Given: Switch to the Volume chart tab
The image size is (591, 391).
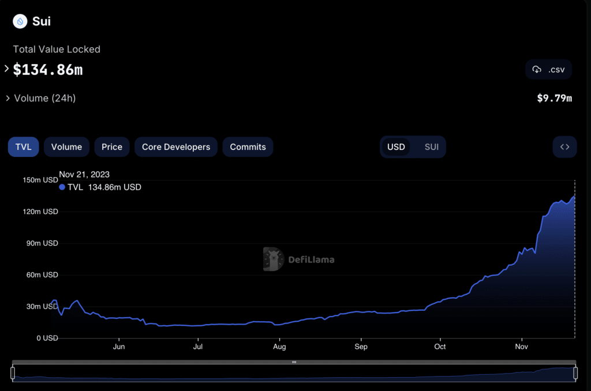Looking at the screenshot, I should (x=66, y=147).
